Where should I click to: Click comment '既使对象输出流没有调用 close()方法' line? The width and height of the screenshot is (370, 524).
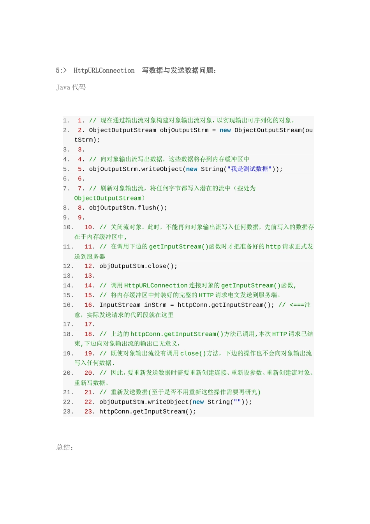(206, 353)
